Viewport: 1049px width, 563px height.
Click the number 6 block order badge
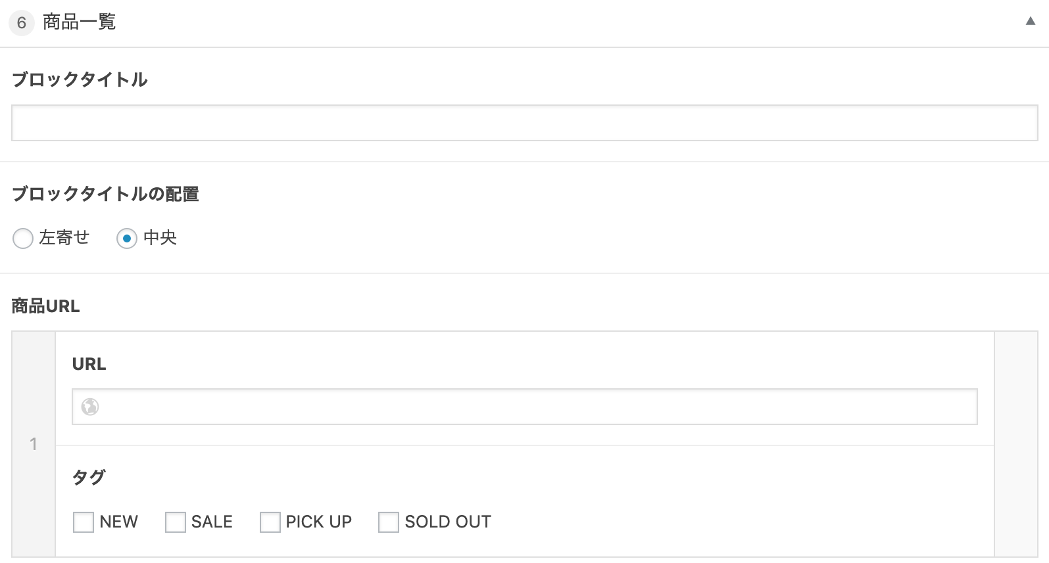[22, 23]
